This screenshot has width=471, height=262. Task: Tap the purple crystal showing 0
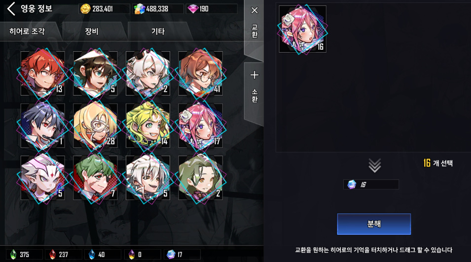(x=131, y=255)
